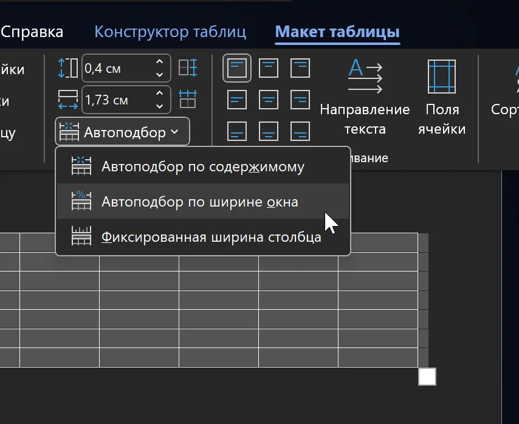This screenshot has height=424, width=519.
Task: Align cell text bottom center
Action: tap(269, 131)
